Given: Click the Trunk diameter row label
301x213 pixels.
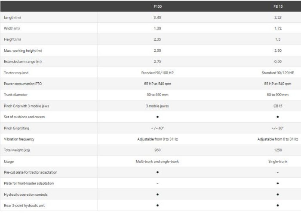Looking at the screenshot, I should click(x=15, y=95).
